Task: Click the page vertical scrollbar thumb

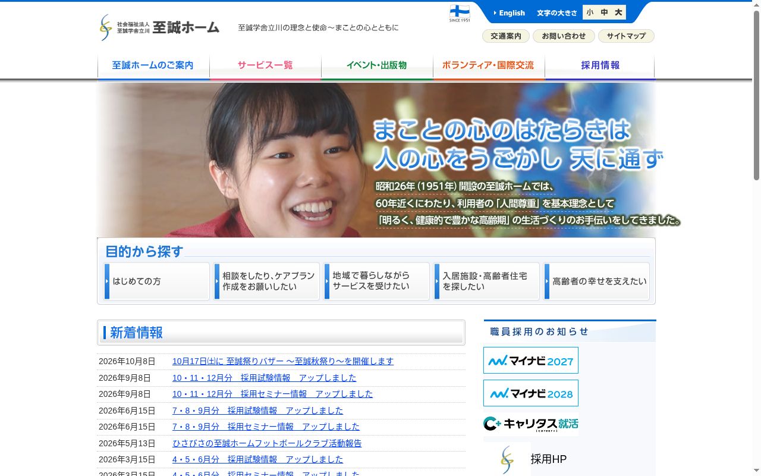Action: pyautogui.click(x=756, y=95)
